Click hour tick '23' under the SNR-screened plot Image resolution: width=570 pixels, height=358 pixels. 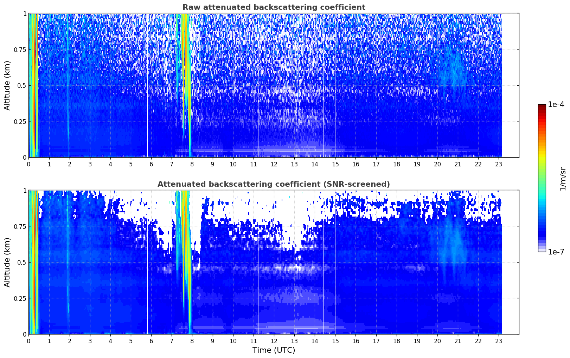(499, 341)
